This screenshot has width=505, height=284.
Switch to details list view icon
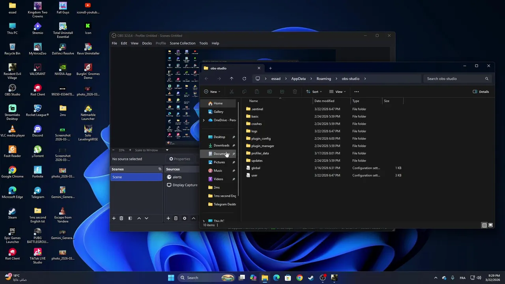tap(484, 225)
